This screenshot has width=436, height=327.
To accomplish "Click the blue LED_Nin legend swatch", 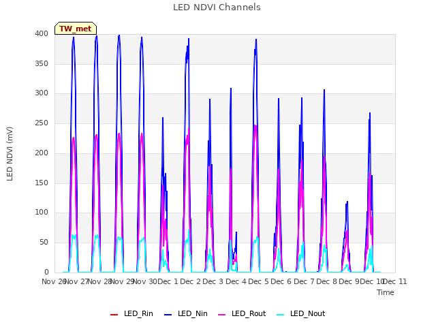I will (x=168, y=315).
